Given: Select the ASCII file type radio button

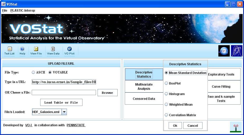Looking at the screenshot, I should point(33,72).
